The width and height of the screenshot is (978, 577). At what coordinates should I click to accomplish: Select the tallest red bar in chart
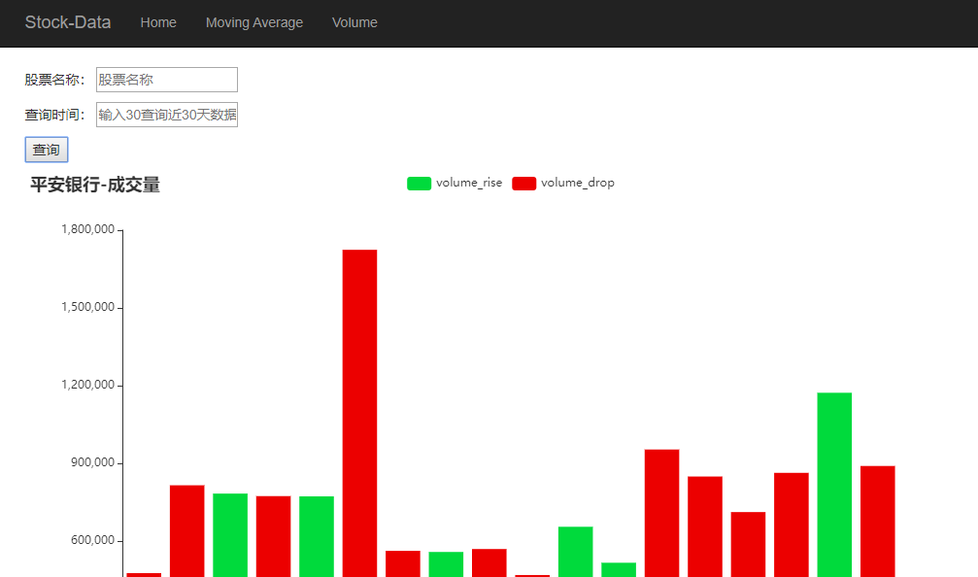pos(360,413)
